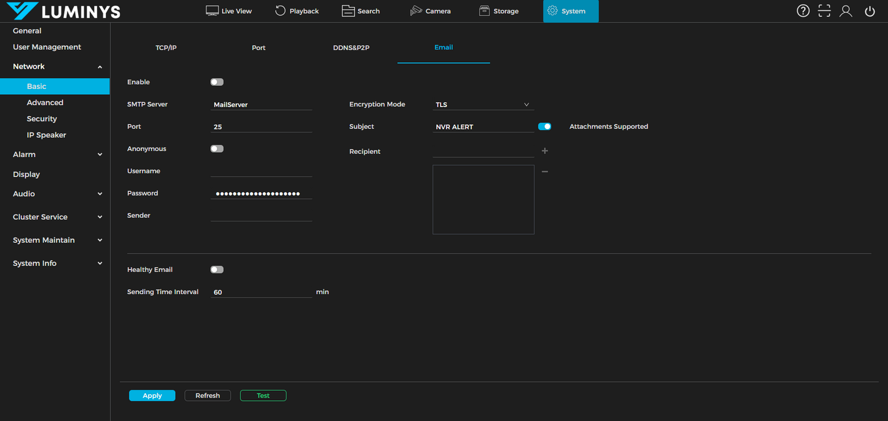Image resolution: width=888 pixels, height=421 pixels.
Task: Open the Search screen
Action: pos(361,11)
